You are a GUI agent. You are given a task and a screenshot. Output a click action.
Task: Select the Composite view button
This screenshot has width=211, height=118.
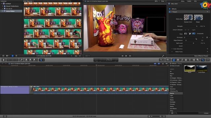[194, 33]
